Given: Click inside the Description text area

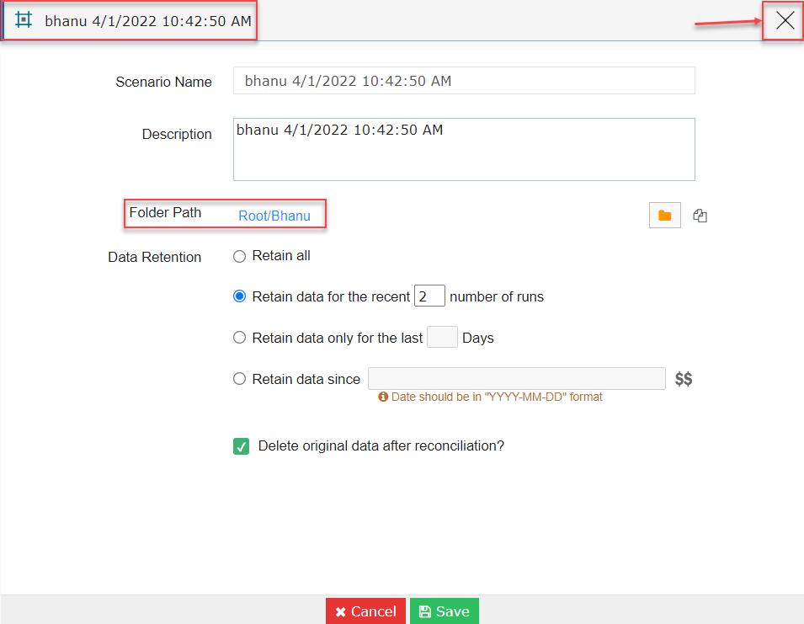Looking at the screenshot, I should tap(464, 149).
